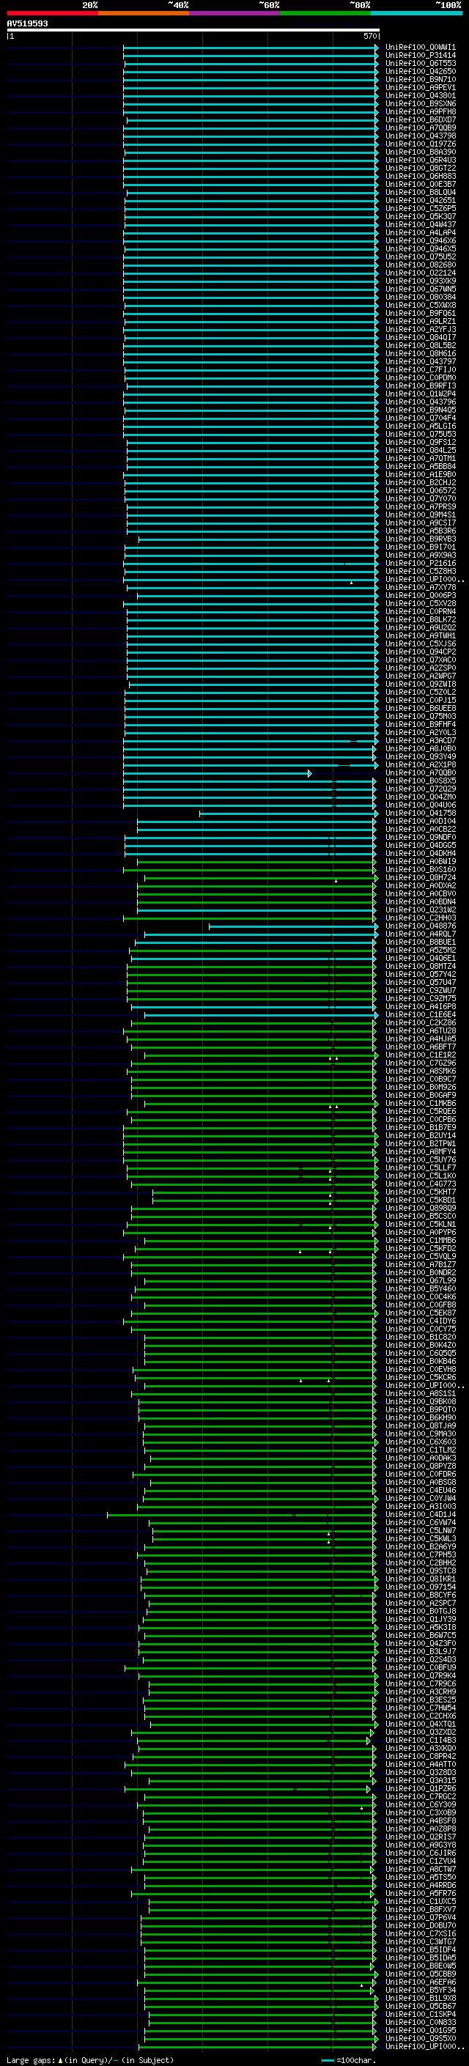The width and height of the screenshot is (469, 2066).
Task: Open hit UniRef100_Q8GT22
Action: click(421, 169)
